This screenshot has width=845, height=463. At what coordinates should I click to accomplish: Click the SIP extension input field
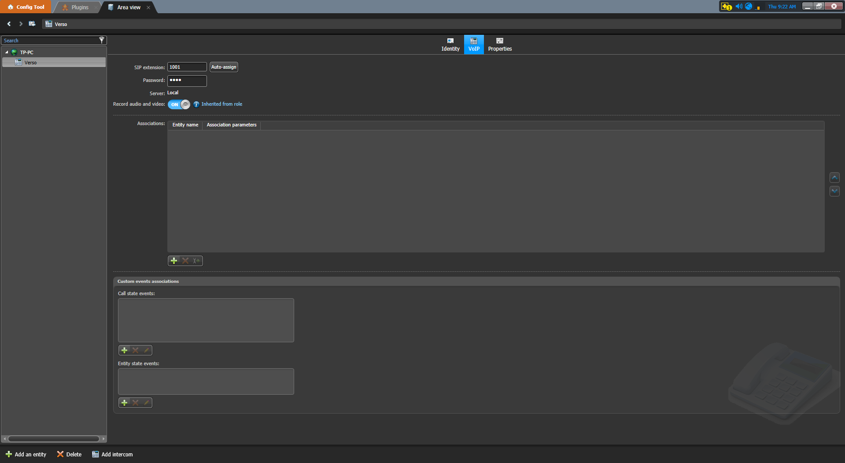click(x=187, y=67)
